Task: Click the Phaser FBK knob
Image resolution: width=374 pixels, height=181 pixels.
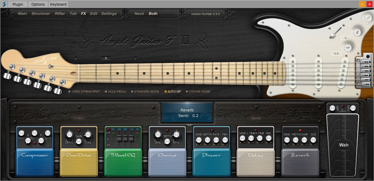Action: click(225, 140)
